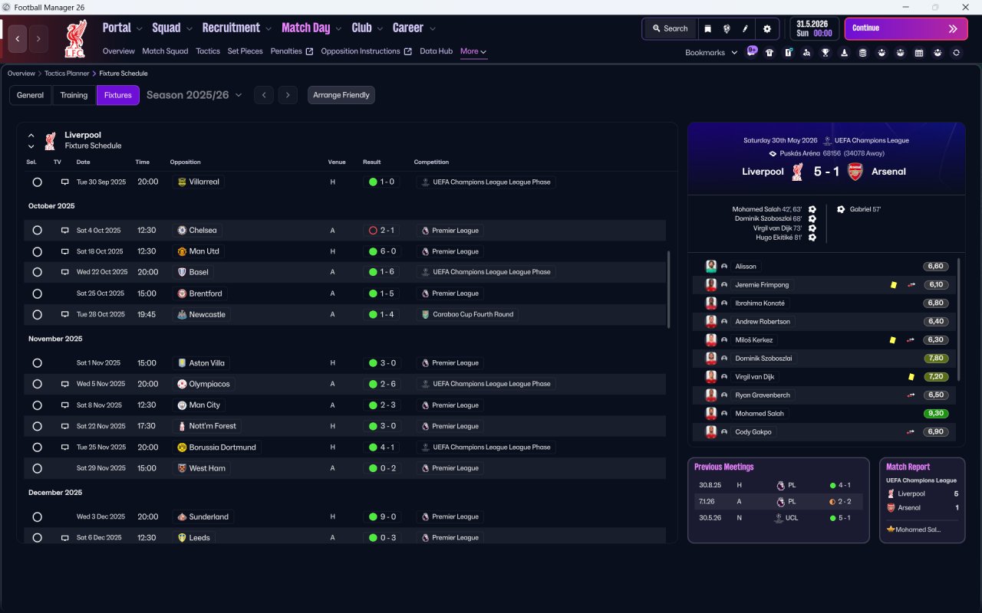This screenshot has width=982, height=613.
Task: Select the radio button for Man City fixture
Action: (37, 405)
